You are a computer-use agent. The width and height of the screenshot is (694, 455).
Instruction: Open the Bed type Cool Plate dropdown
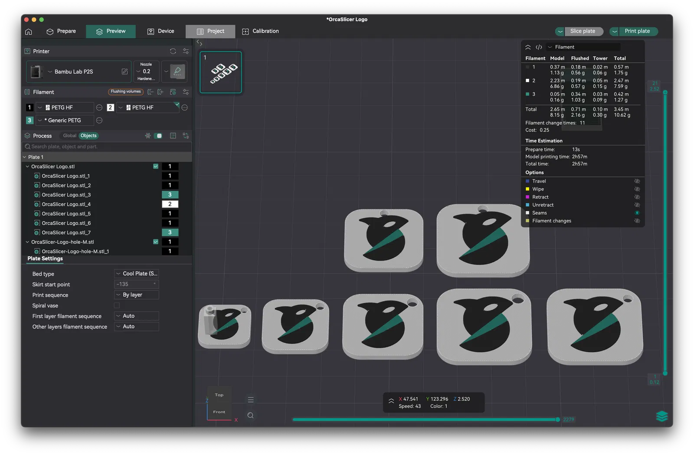point(137,274)
